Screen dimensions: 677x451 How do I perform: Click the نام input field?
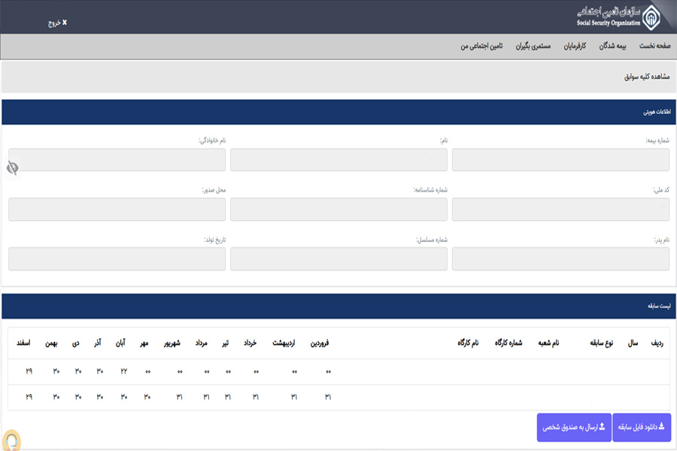pyautogui.click(x=338, y=159)
